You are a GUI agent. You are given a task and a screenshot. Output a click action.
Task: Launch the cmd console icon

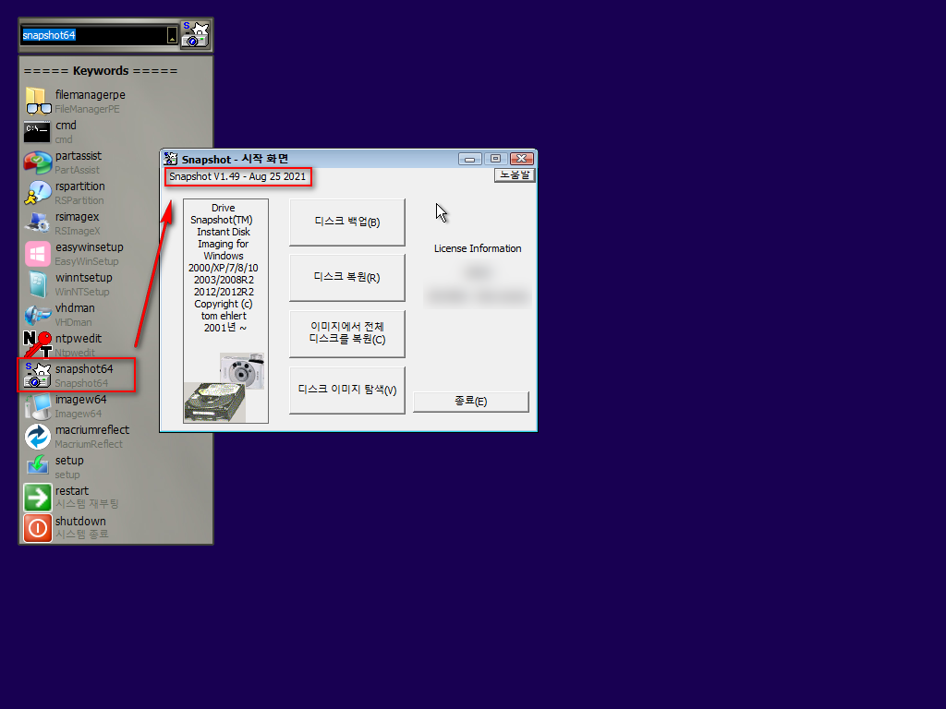(37, 131)
